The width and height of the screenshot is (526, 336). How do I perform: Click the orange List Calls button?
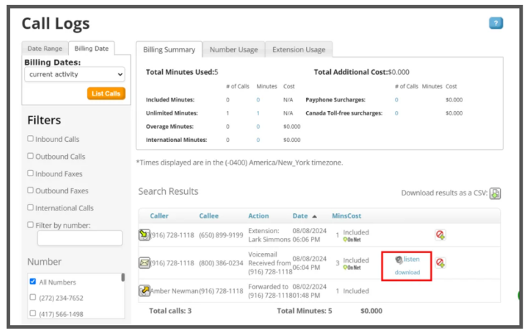pos(106,93)
